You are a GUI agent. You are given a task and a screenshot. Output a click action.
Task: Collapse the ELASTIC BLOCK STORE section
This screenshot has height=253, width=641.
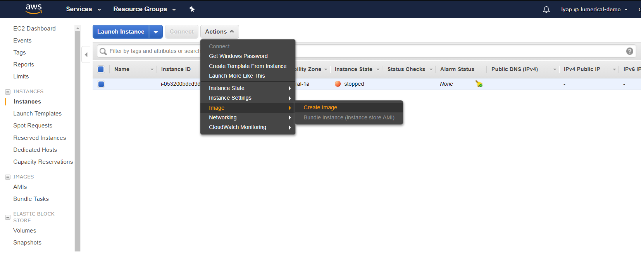[7, 217]
